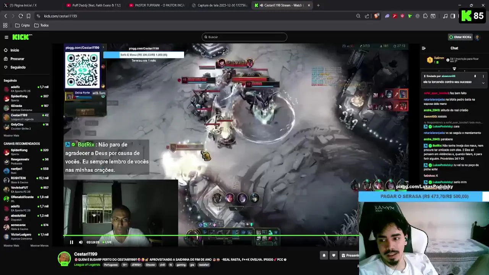
Task: Open browser apps grid icon
Action: pyautogui.click(x=5, y=25)
